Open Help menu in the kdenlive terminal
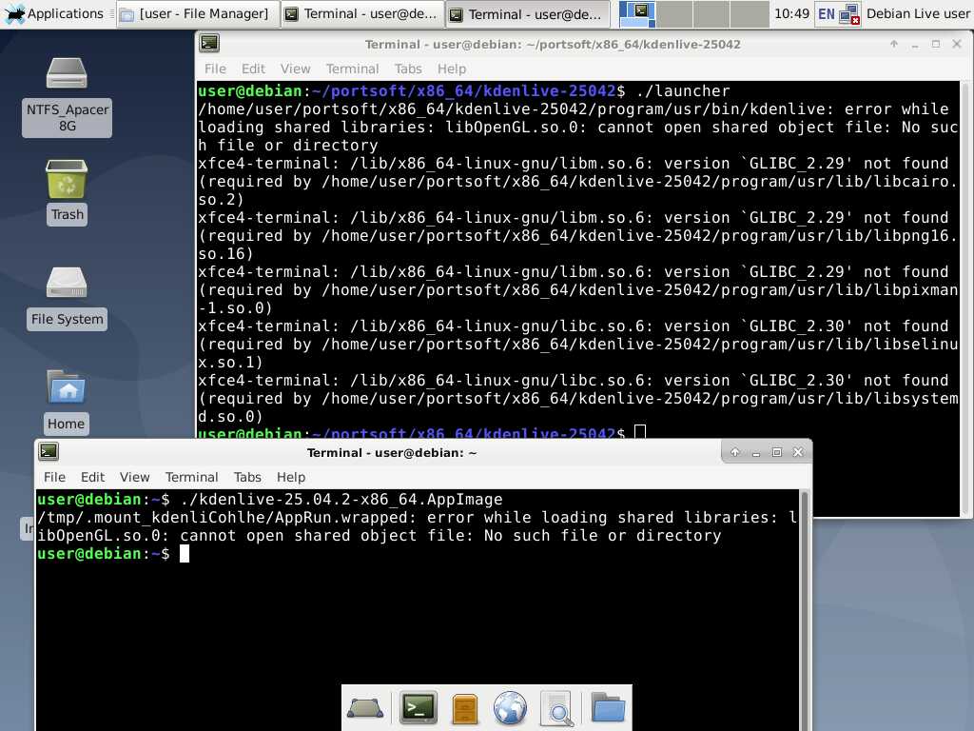The image size is (974, 731). pyautogui.click(x=452, y=69)
